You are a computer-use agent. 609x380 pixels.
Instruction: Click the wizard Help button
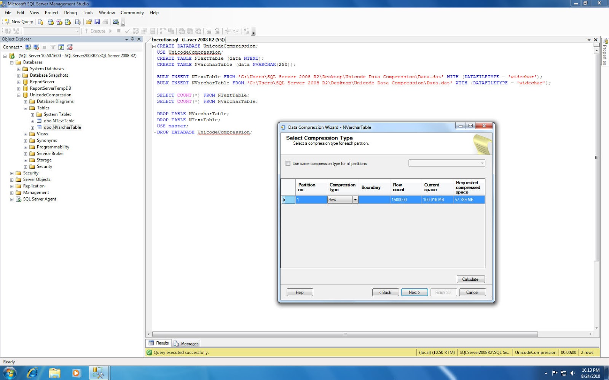tap(300, 292)
